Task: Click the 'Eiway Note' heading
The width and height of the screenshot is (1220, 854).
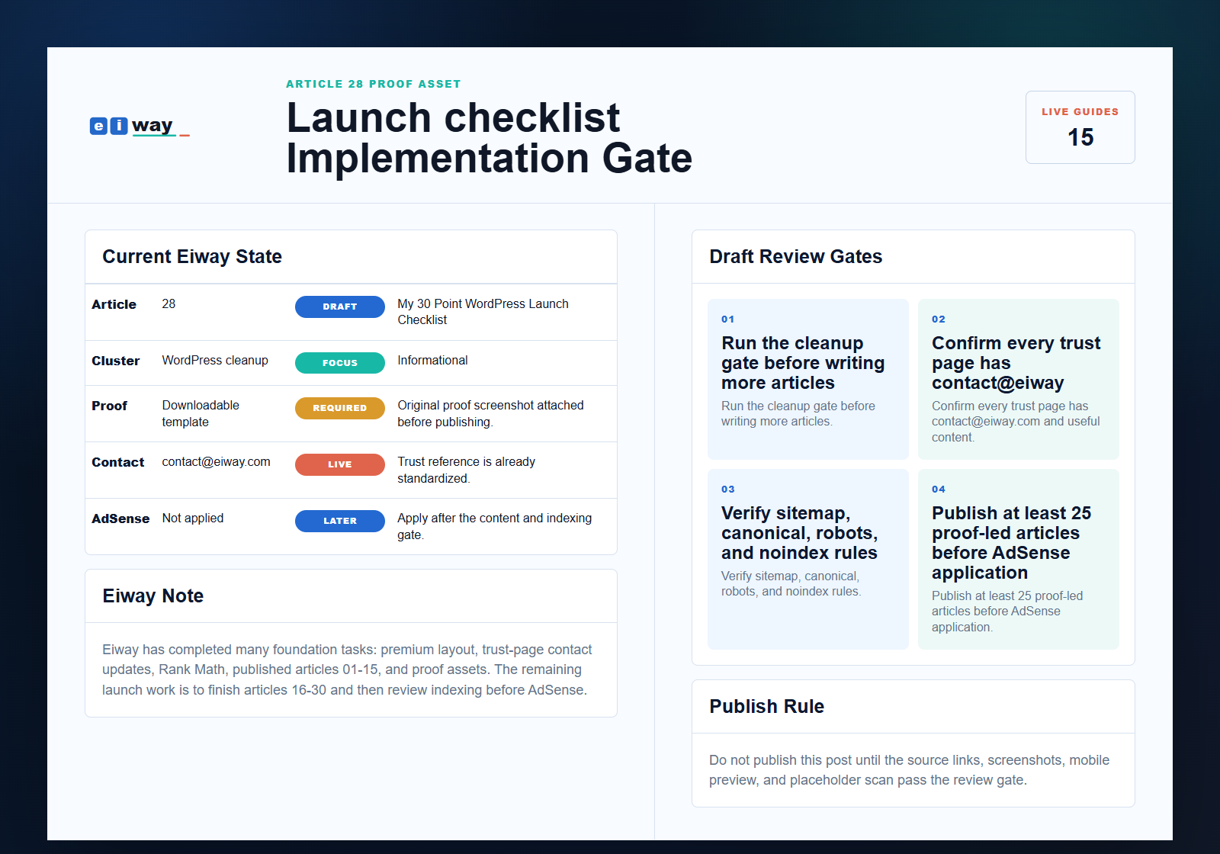Action: [153, 596]
